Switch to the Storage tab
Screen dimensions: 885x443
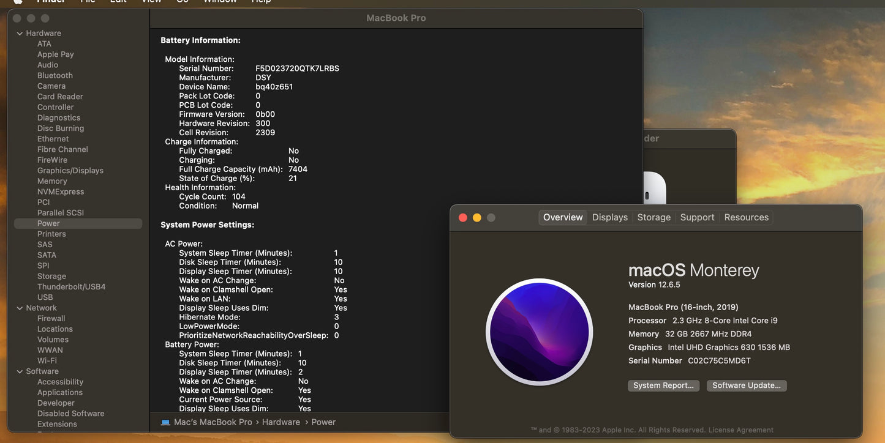pos(653,217)
